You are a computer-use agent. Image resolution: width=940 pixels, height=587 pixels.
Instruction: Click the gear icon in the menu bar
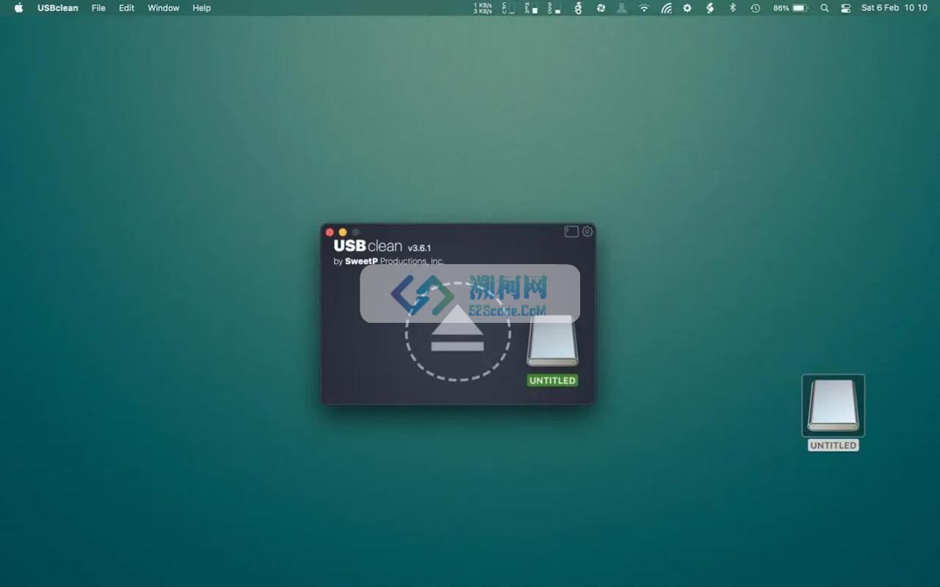tap(687, 8)
